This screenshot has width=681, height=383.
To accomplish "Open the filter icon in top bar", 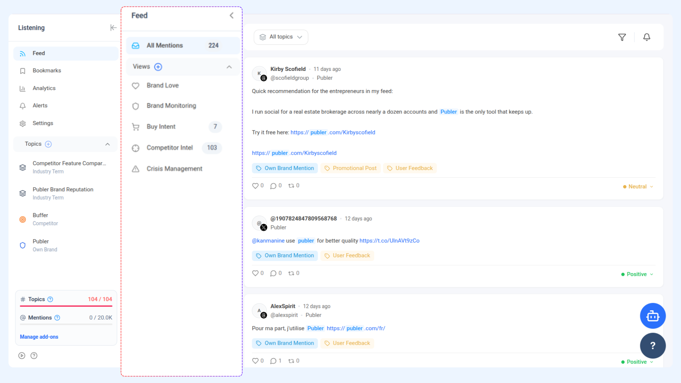I will pyautogui.click(x=622, y=37).
